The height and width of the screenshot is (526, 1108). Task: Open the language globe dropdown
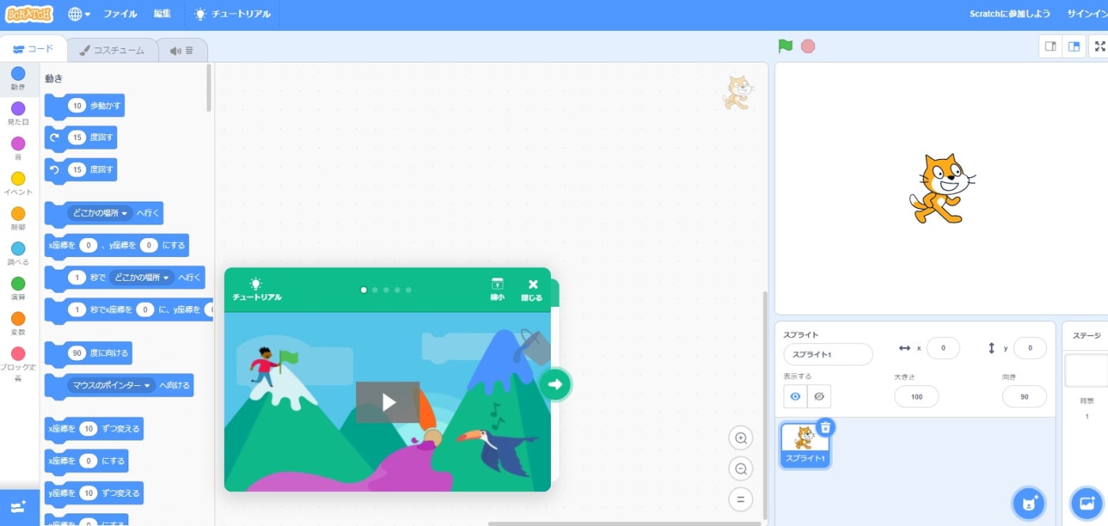[78, 13]
